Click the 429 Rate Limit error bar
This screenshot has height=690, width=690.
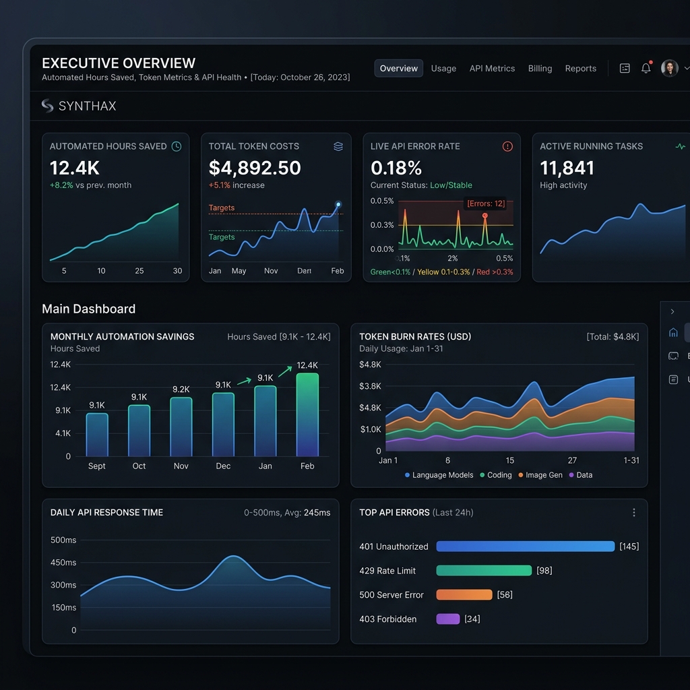(484, 570)
